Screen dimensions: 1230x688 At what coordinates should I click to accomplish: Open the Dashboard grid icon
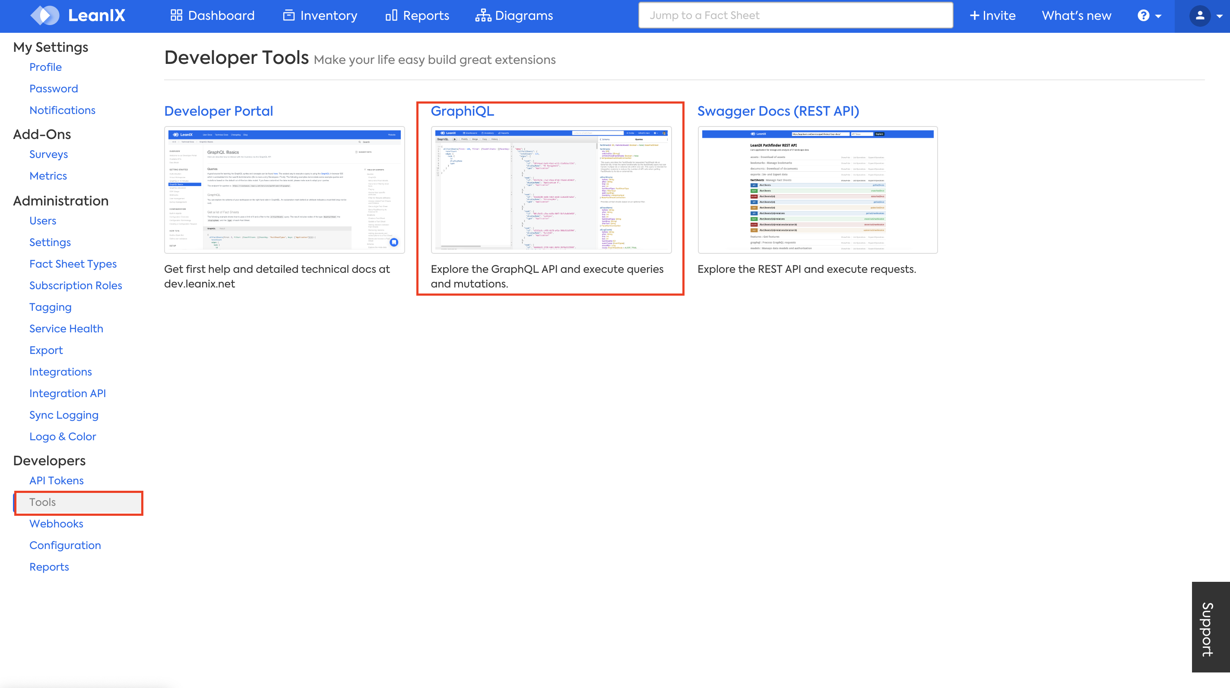click(x=176, y=15)
